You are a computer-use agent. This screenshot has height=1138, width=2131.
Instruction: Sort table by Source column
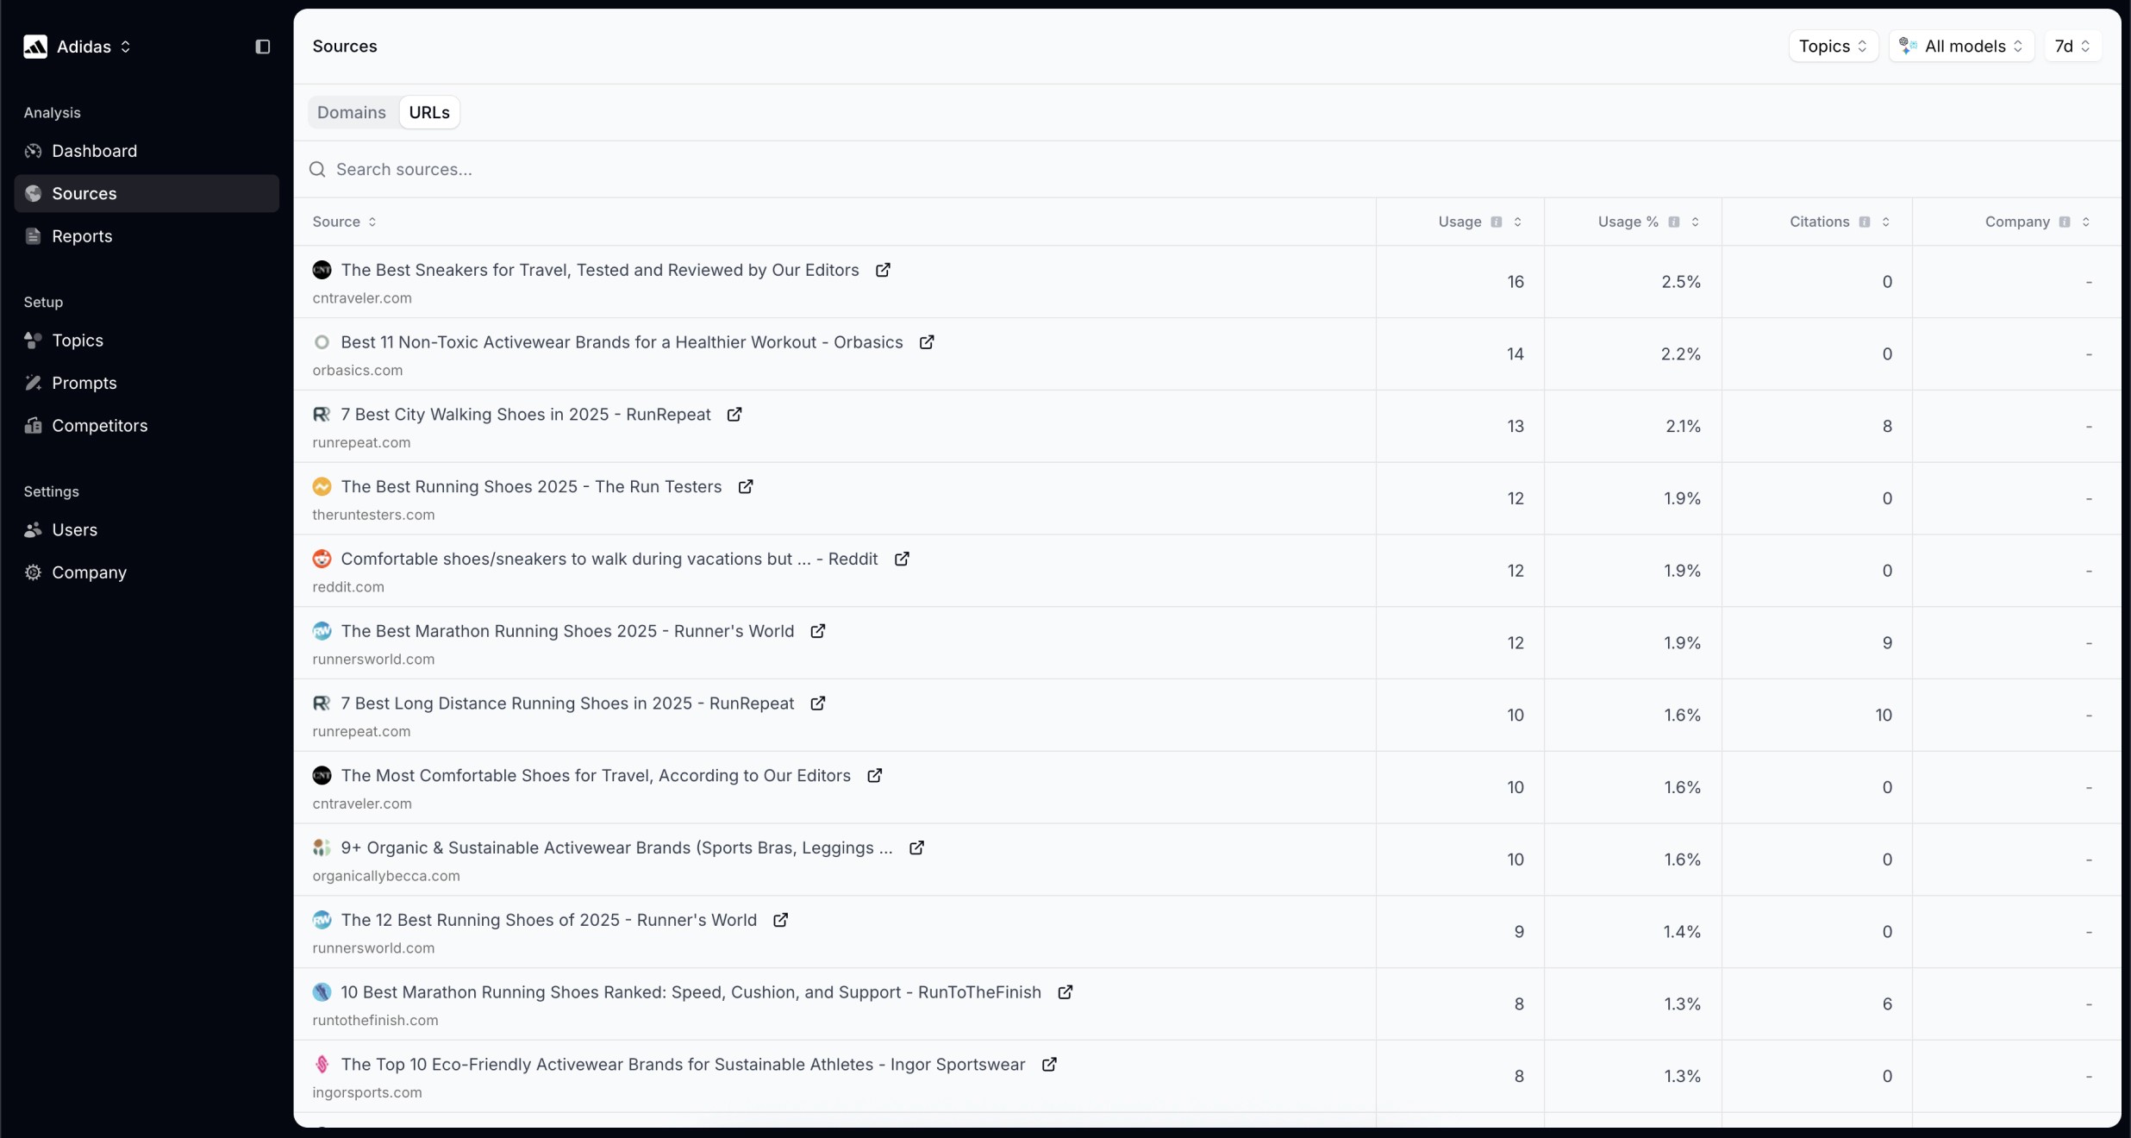345,222
